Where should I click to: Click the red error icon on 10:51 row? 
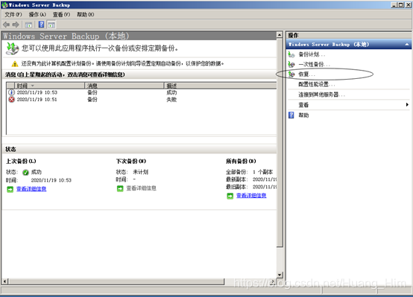[12, 100]
